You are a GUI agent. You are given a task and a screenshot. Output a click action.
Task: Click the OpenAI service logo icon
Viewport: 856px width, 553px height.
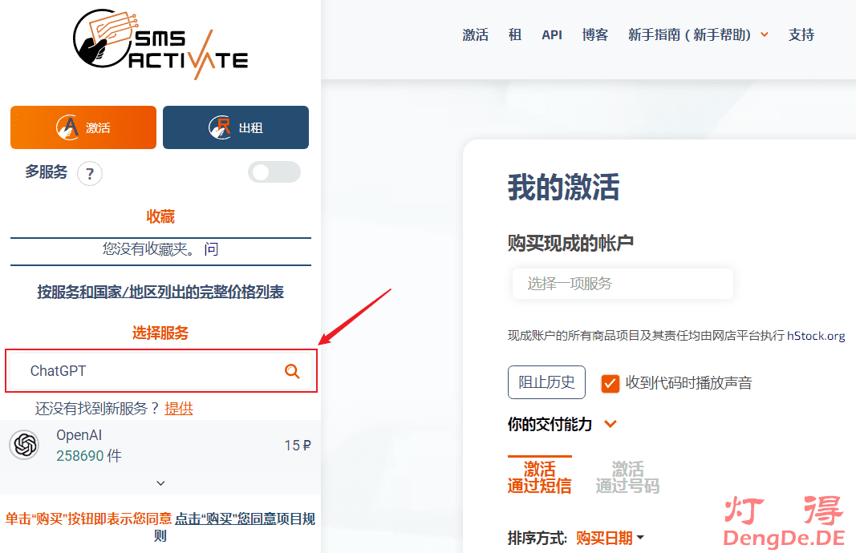[x=25, y=445]
